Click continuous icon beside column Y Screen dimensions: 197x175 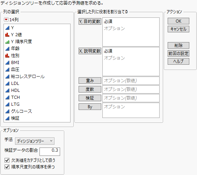pos(7,28)
